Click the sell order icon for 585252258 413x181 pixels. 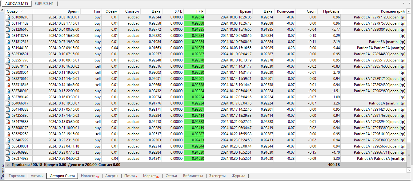(x=8, y=134)
